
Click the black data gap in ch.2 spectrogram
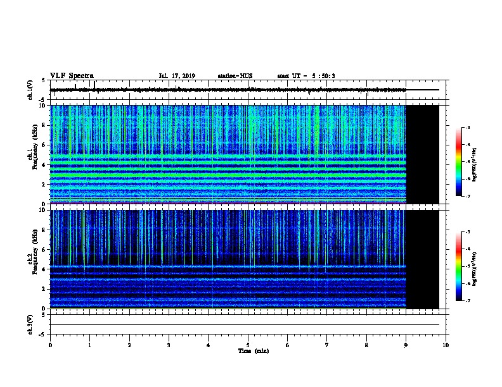pos(423,259)
